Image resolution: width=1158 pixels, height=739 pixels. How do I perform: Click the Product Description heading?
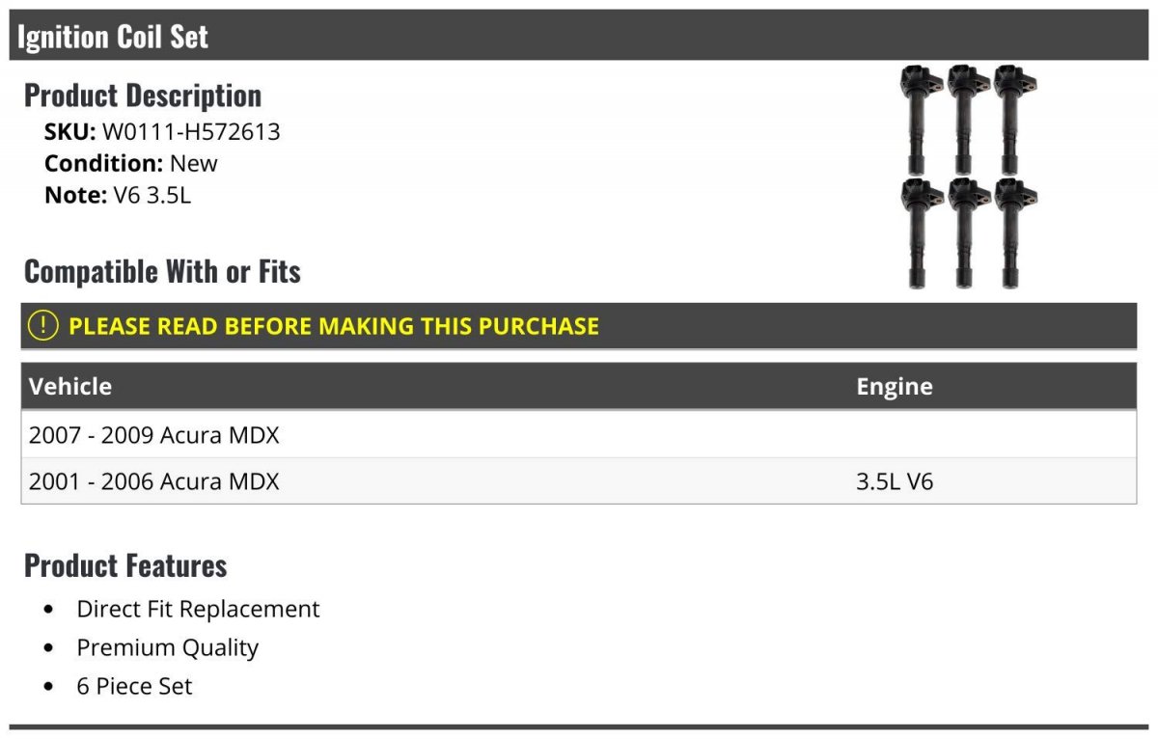coord(143,96)
